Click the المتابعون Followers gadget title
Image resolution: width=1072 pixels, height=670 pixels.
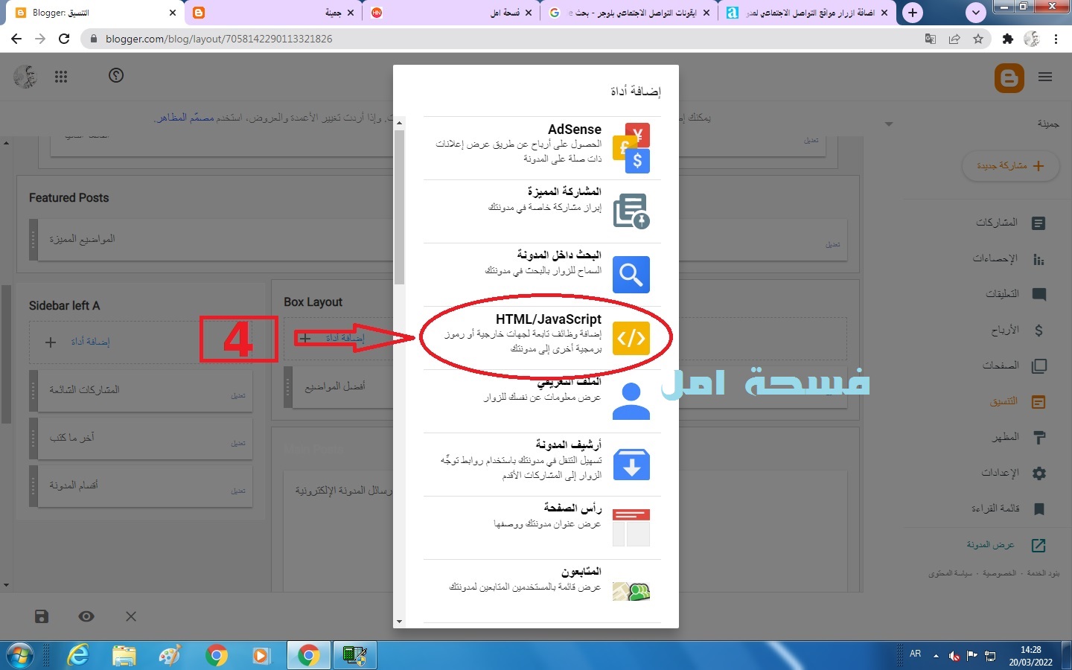[x=581, y=572]
